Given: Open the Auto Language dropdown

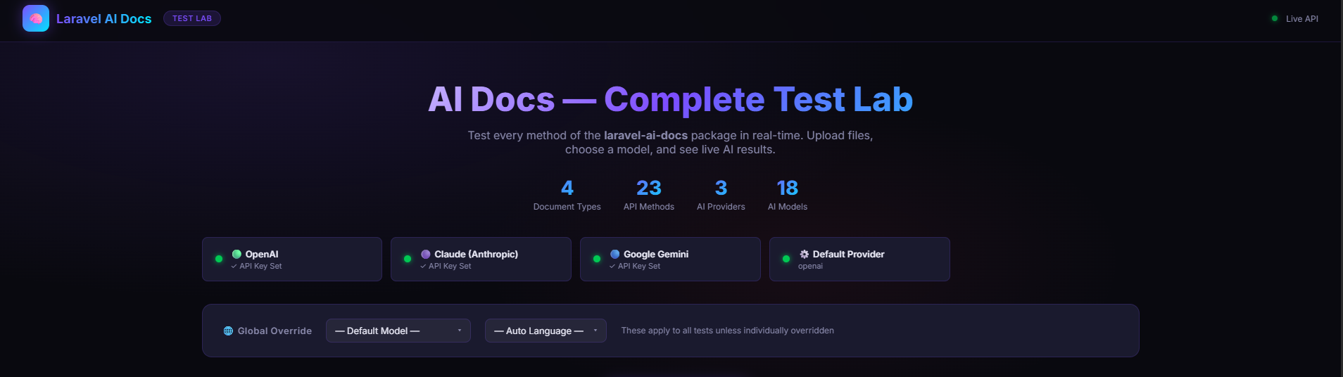Looking at the screenshot, I should pyautogui.click(x=546, y=331).
